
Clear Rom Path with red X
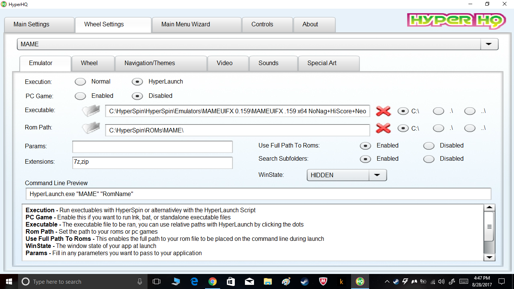pyautogui.click(x=383, y=128)
